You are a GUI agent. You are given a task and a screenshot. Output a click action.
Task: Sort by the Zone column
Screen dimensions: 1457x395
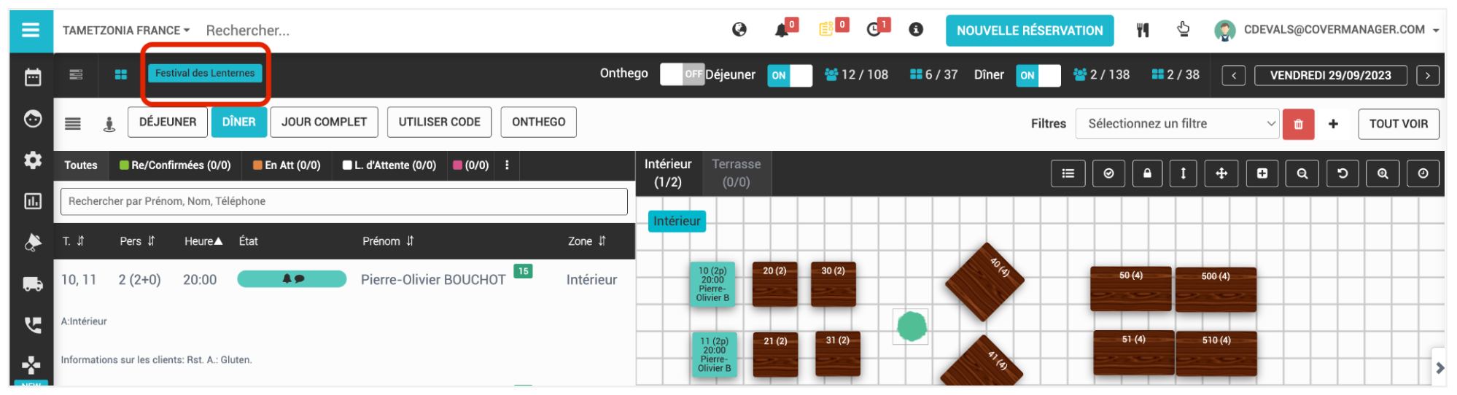(587, 241)
